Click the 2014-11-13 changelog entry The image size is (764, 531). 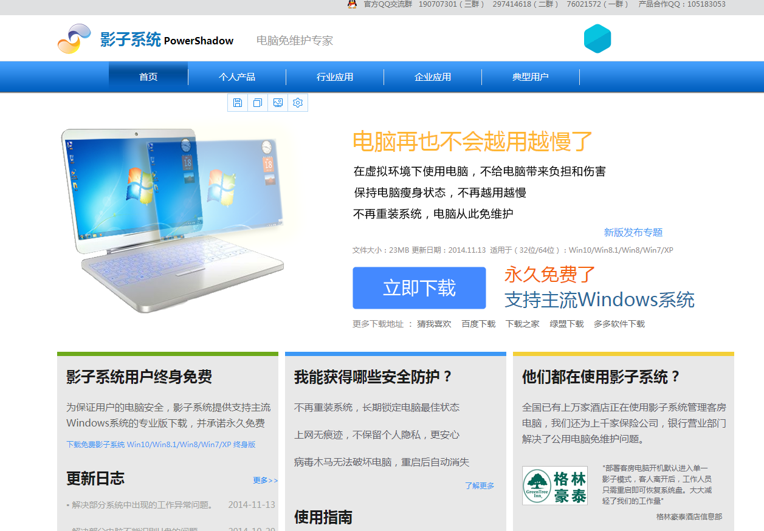(171, 505)
